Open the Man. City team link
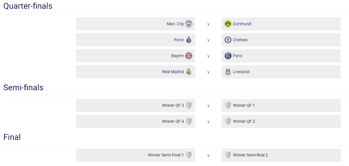349x166 pixels. point(175,24)
